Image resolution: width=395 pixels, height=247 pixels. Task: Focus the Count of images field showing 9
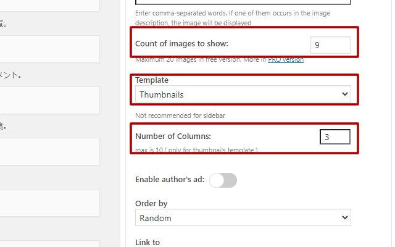click(x=330, y=45)
